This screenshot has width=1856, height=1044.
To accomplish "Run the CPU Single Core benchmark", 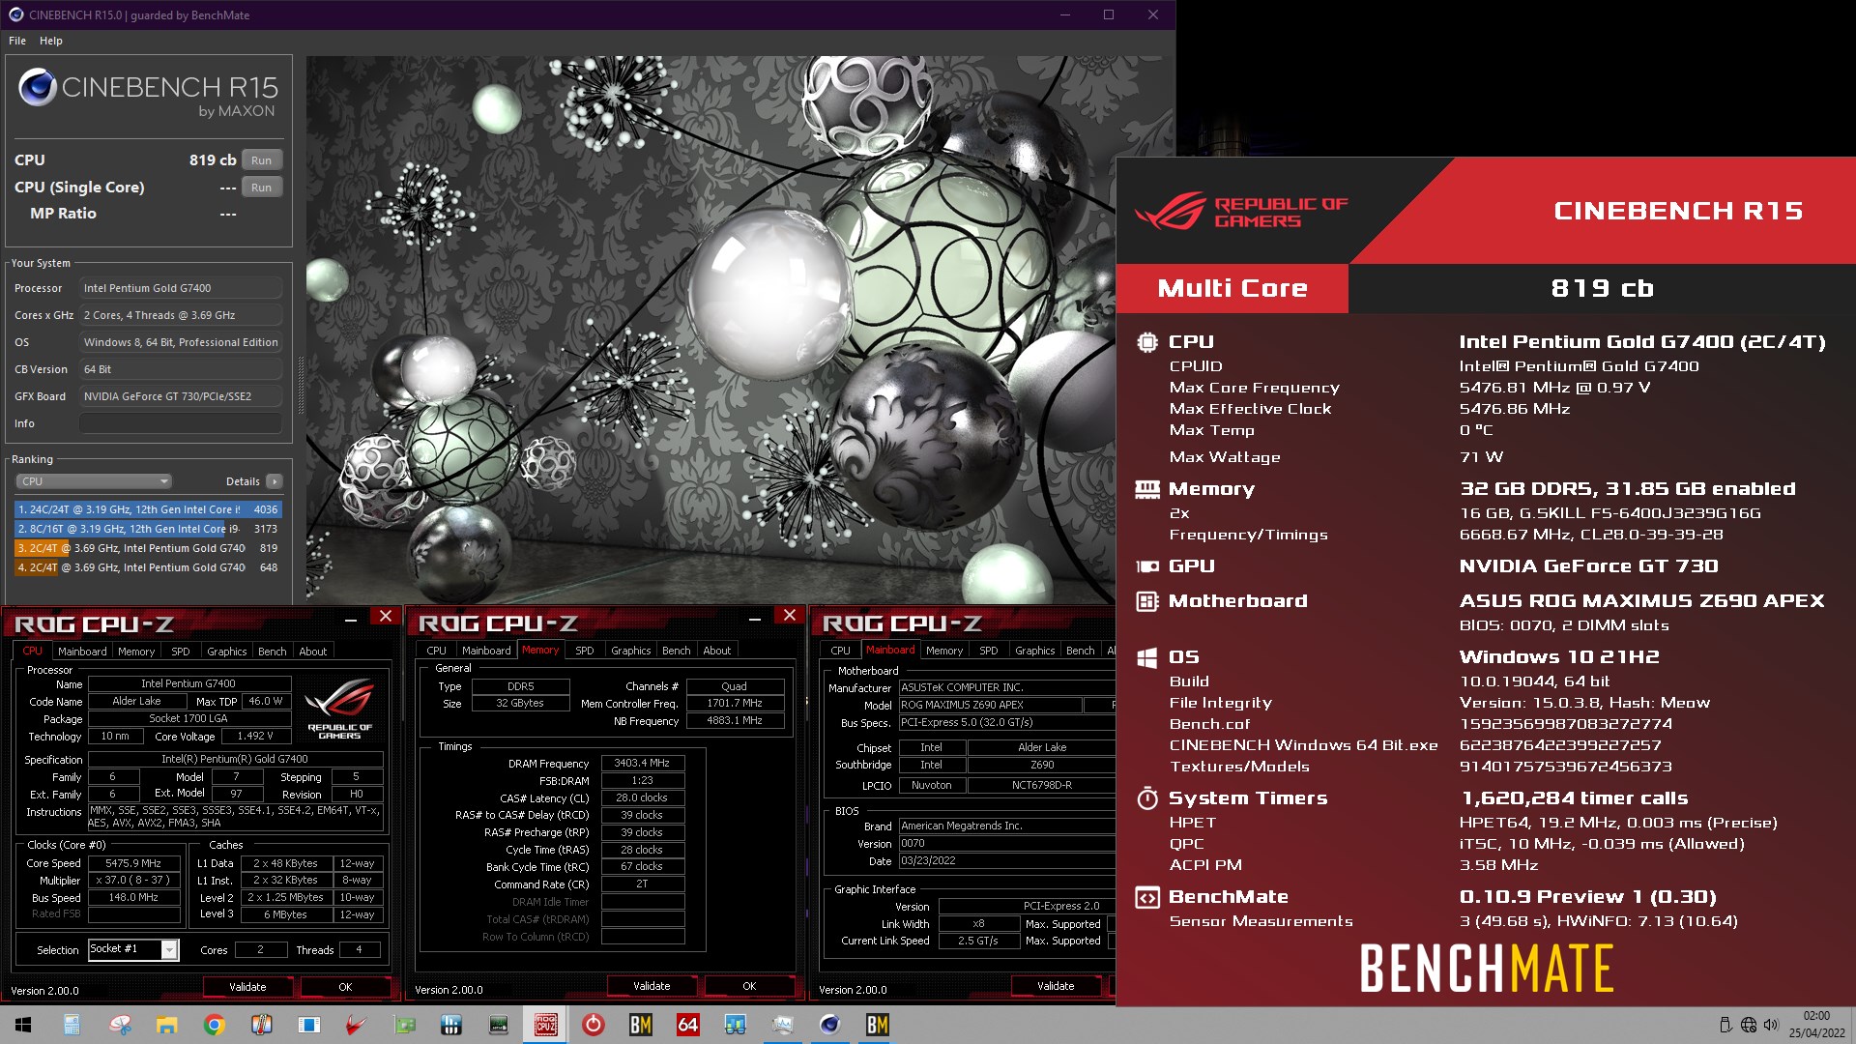I will click(x=261, y=188).
